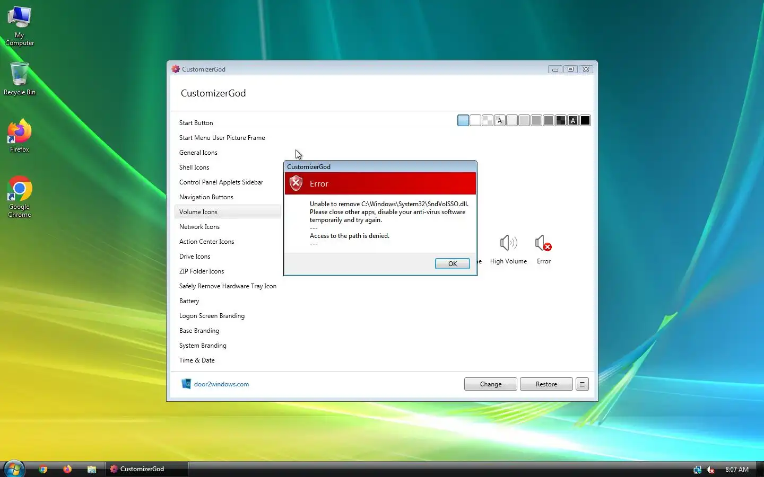Click OK in the Error dialog

[x=452, y=263]
